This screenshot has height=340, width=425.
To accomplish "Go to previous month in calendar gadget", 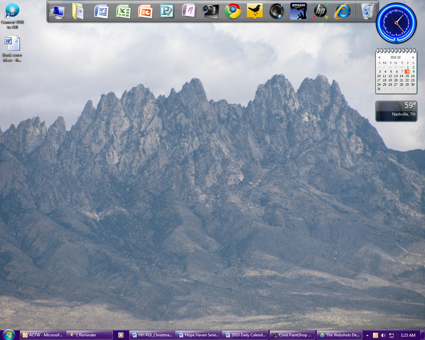I will pos(379,57).
